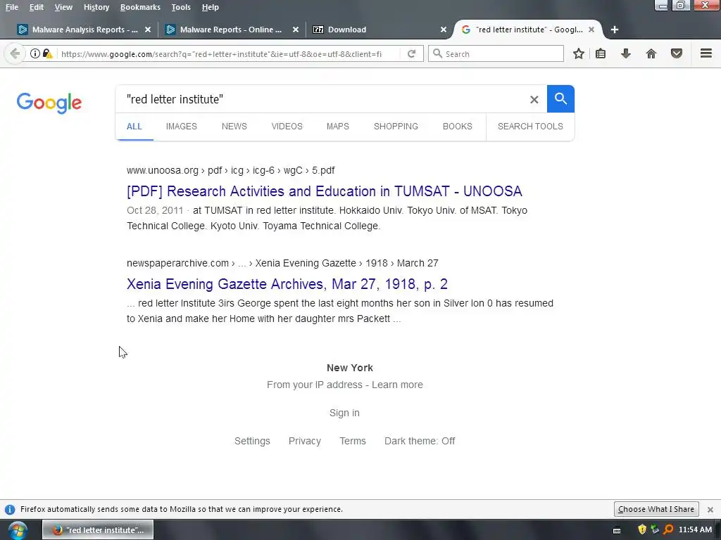The width and height of the screenshot is (721, 540).
Task: Open the Terms footer link
Action: pos(353,441)
